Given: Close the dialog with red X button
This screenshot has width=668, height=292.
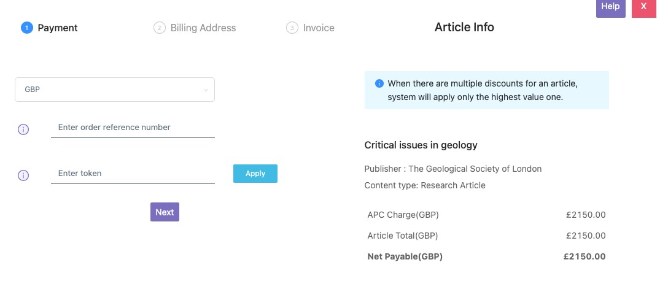Looking at the screenshot, I should pos(643,7).
